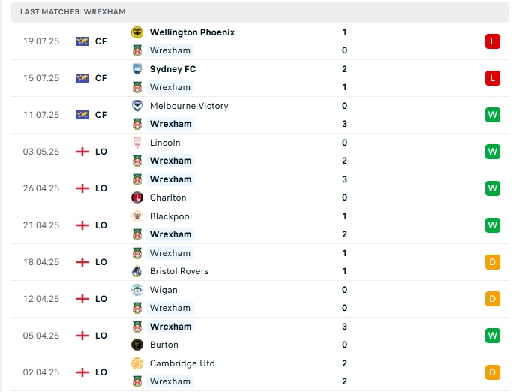
Task: Click the Cambridge Utd club crest
Action: click(137, 363)
